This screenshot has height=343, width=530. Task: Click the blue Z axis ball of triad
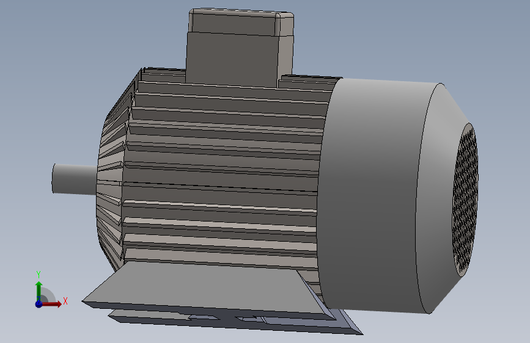[x=39, y=304]
